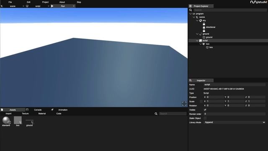Select the Run tab
Image resolution: width=268 pixels, height=151 pixels.
63,6
